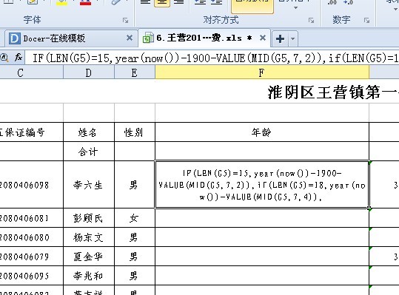The width and height of the screenshot is (399, 295).
Task: Click the 合计 cell
Action: pos(88,152)
